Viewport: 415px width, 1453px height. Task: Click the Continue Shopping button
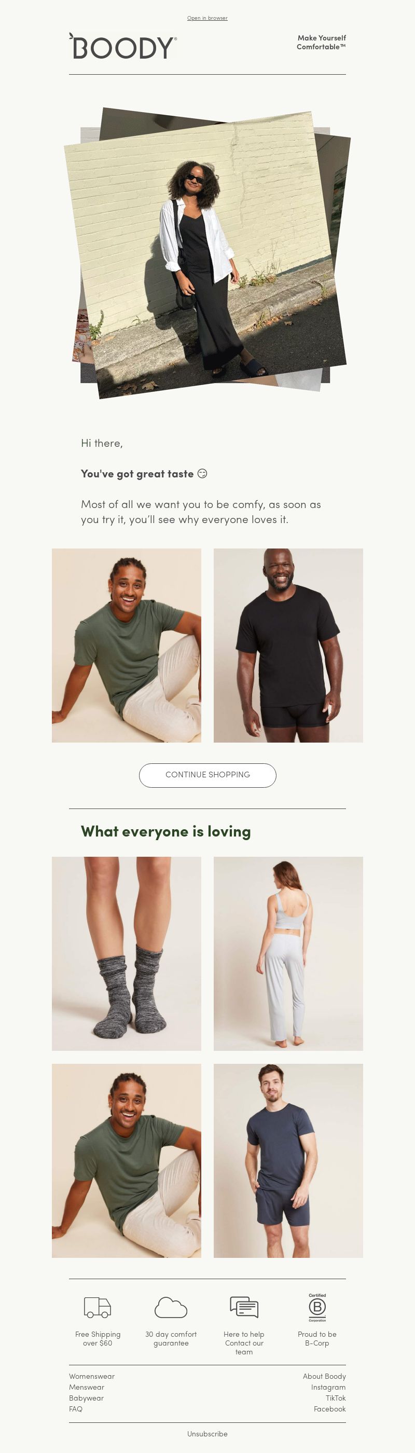(208, 775)
